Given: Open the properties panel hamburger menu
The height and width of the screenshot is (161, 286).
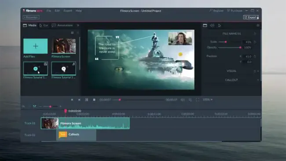Looking at the screenshot, I should tap(258, 25).
